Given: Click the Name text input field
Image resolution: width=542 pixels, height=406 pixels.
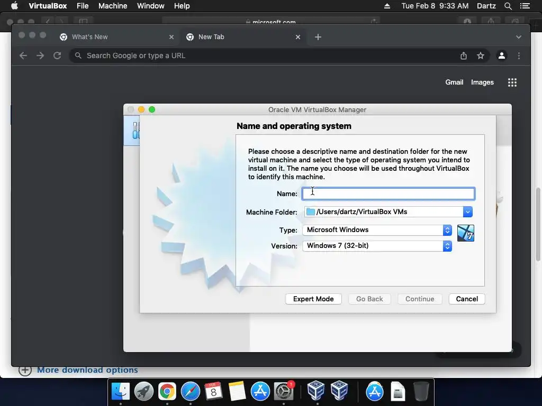Looking at the screenshot, I should tap(388, 193).
